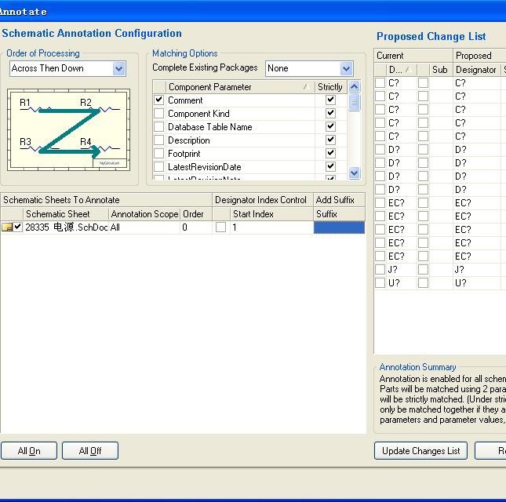Viewport: 506px width, 502px height.
Task: Click the highlighted Suffix cell
Action: point(339,227)
